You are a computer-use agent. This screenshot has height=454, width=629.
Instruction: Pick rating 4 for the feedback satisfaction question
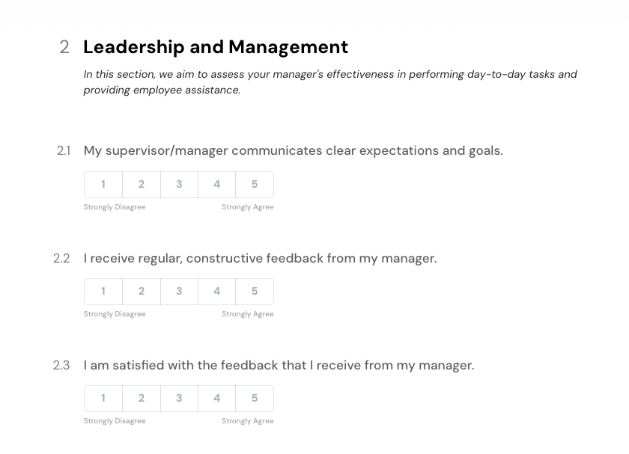pos(216,398)
